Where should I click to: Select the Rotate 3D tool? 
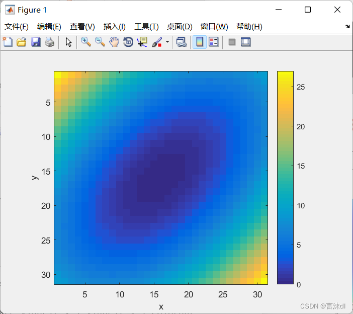pos(128,42)
